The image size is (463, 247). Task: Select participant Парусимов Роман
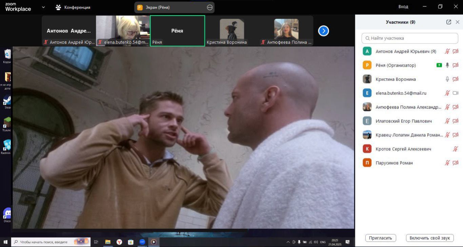pos(410,163)
